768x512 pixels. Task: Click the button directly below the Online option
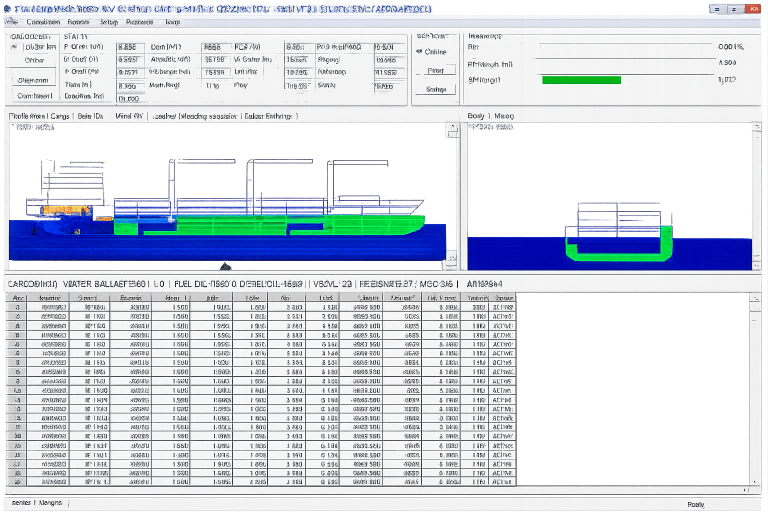pos(435,70)
